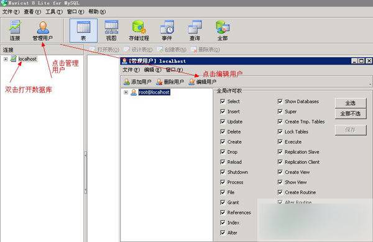Toggle Show Databases checkbox

[280, 101]
